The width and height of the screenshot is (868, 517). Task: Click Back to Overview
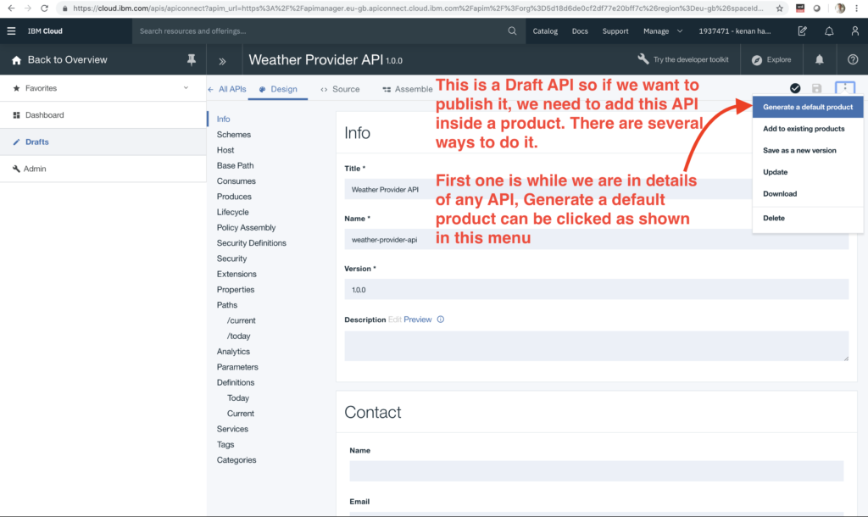pyautogui.click(x=68, y=60)
